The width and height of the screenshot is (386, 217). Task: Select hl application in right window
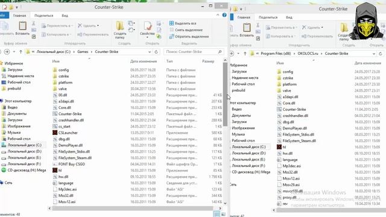click(x=282, y=147)
